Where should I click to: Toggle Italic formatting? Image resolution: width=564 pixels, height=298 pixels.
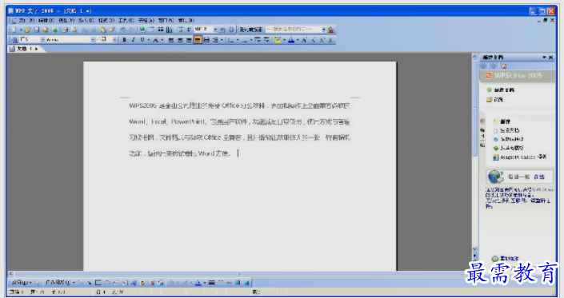pos(134,40)
